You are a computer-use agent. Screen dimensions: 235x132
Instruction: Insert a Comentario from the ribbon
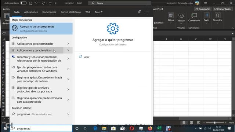(x=194, y=18)
